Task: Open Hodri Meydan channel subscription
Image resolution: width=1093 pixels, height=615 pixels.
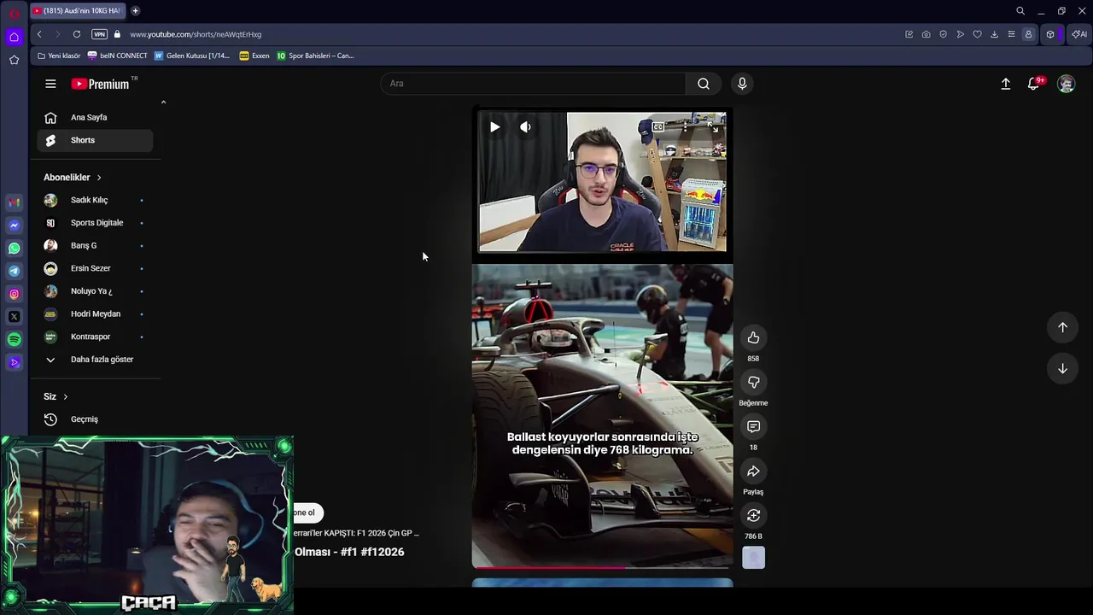Action: pyautogui.click(x=95, y=313)
